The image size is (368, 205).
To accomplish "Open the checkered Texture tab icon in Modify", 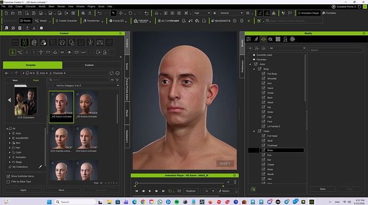I will 278,39.
